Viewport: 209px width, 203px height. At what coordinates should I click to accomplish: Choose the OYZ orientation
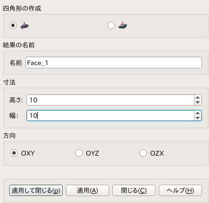[79, 153]
